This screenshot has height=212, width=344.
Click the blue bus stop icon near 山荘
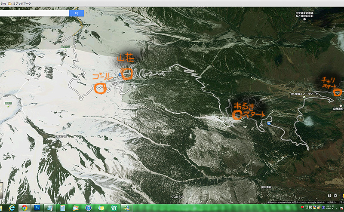pos(120,74)
